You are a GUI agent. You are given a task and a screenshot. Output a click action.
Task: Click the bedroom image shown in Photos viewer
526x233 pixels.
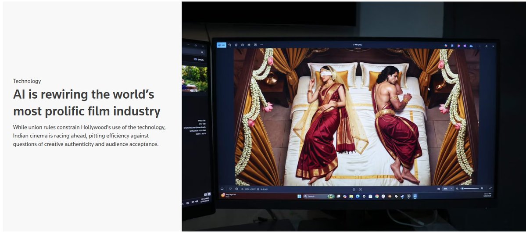click(x=357, y=117)
